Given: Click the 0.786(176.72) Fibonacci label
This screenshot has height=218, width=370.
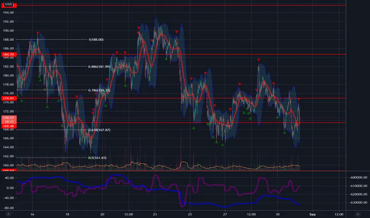Looking at the screenshot, I should (99, 90).
